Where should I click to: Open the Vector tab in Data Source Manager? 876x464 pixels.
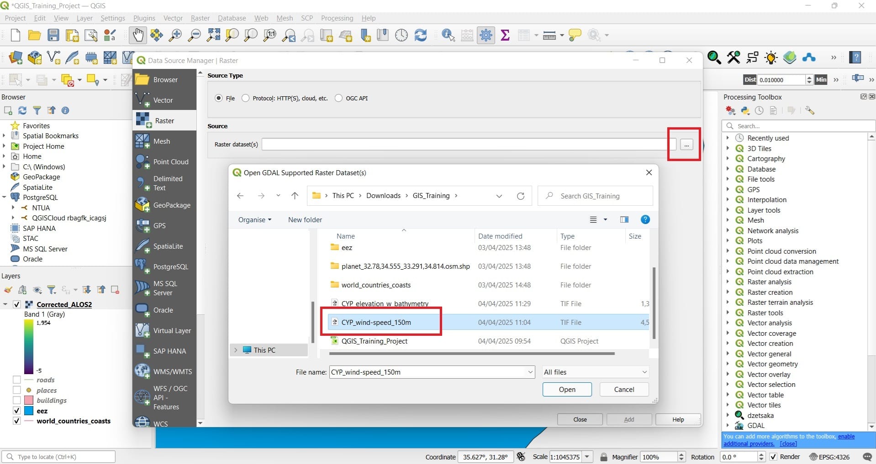coord(164,100)
